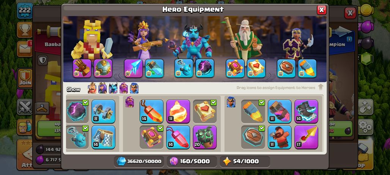Tap the Haste Vial level 11 equipment
This screenshot has width=390, height=175.
coord(280,111)
